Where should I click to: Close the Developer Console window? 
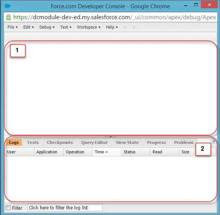coord(209,5)
